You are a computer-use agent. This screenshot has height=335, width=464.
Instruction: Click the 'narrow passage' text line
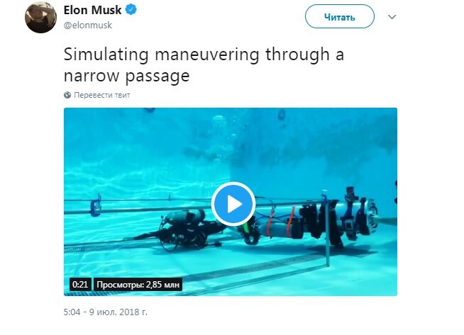tap(127, 76)
